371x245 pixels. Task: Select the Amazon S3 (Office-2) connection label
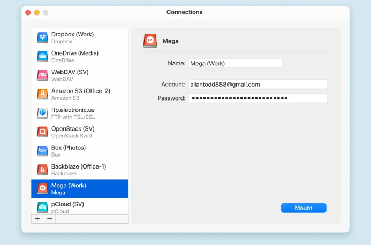click(81, 91)
